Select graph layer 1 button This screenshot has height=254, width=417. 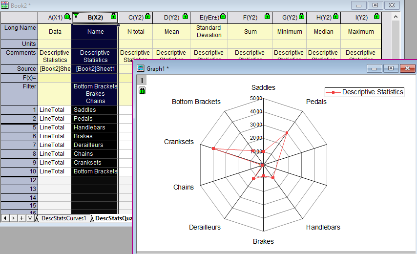click(x=142, y=81)
